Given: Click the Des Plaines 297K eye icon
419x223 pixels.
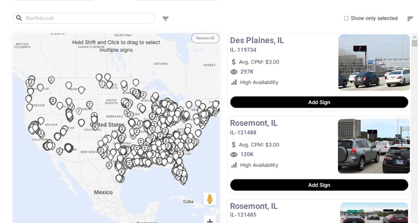Looking at the screenshot, I should [234, 72].
